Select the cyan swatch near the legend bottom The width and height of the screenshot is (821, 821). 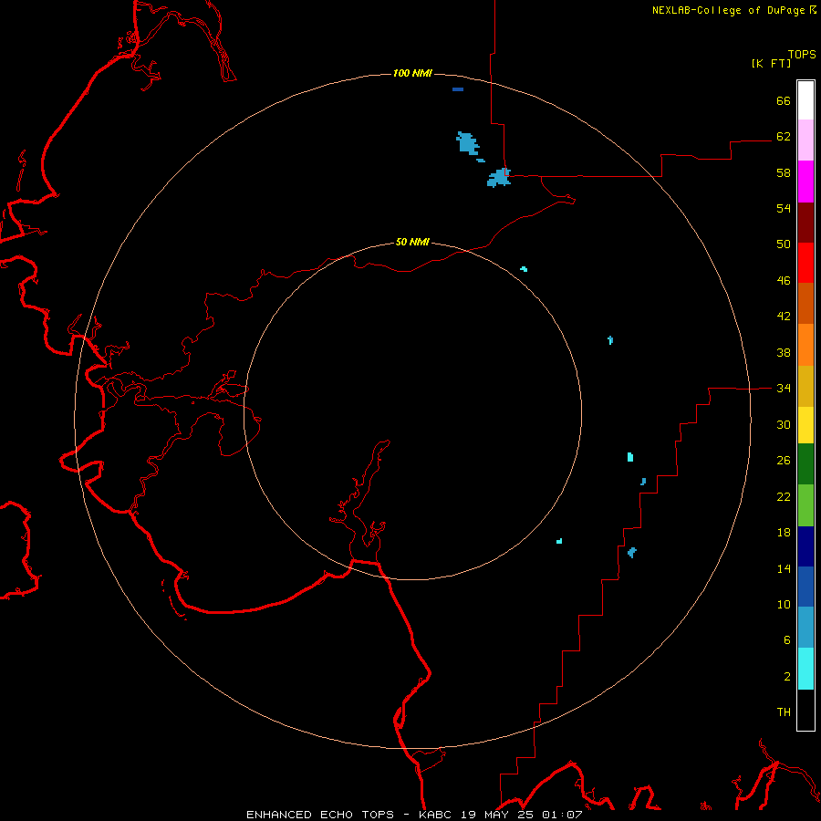(x=805, y=669)
